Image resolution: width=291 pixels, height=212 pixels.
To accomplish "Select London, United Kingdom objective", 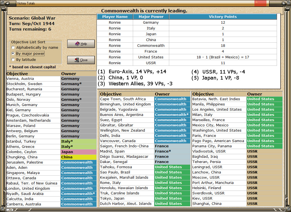I will 33,188.
